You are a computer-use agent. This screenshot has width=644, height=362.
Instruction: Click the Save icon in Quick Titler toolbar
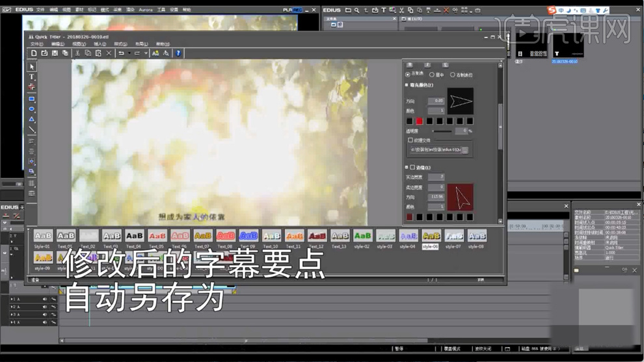[55, 53]
